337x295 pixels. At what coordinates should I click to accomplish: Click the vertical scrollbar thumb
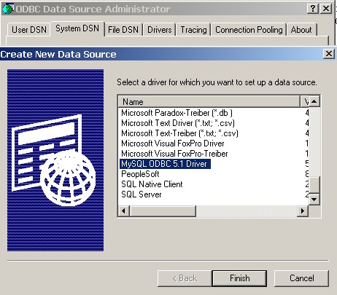314,185
